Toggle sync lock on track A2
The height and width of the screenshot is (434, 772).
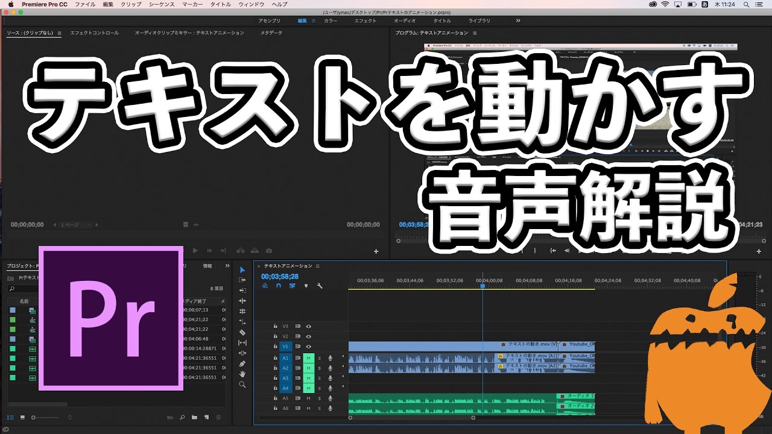pos(298,368)
